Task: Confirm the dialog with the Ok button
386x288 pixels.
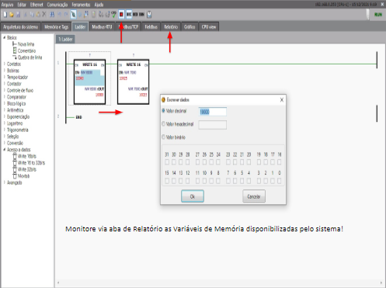Action: [x=193, y=196]
